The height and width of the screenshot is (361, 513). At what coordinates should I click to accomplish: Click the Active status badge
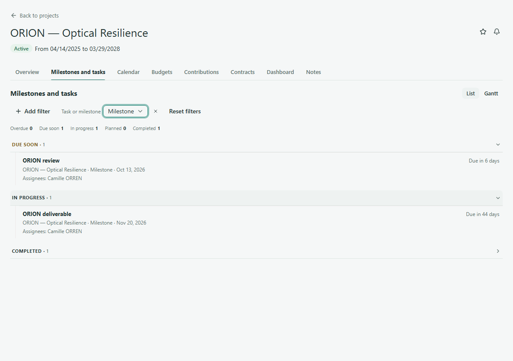click(21, 49)
